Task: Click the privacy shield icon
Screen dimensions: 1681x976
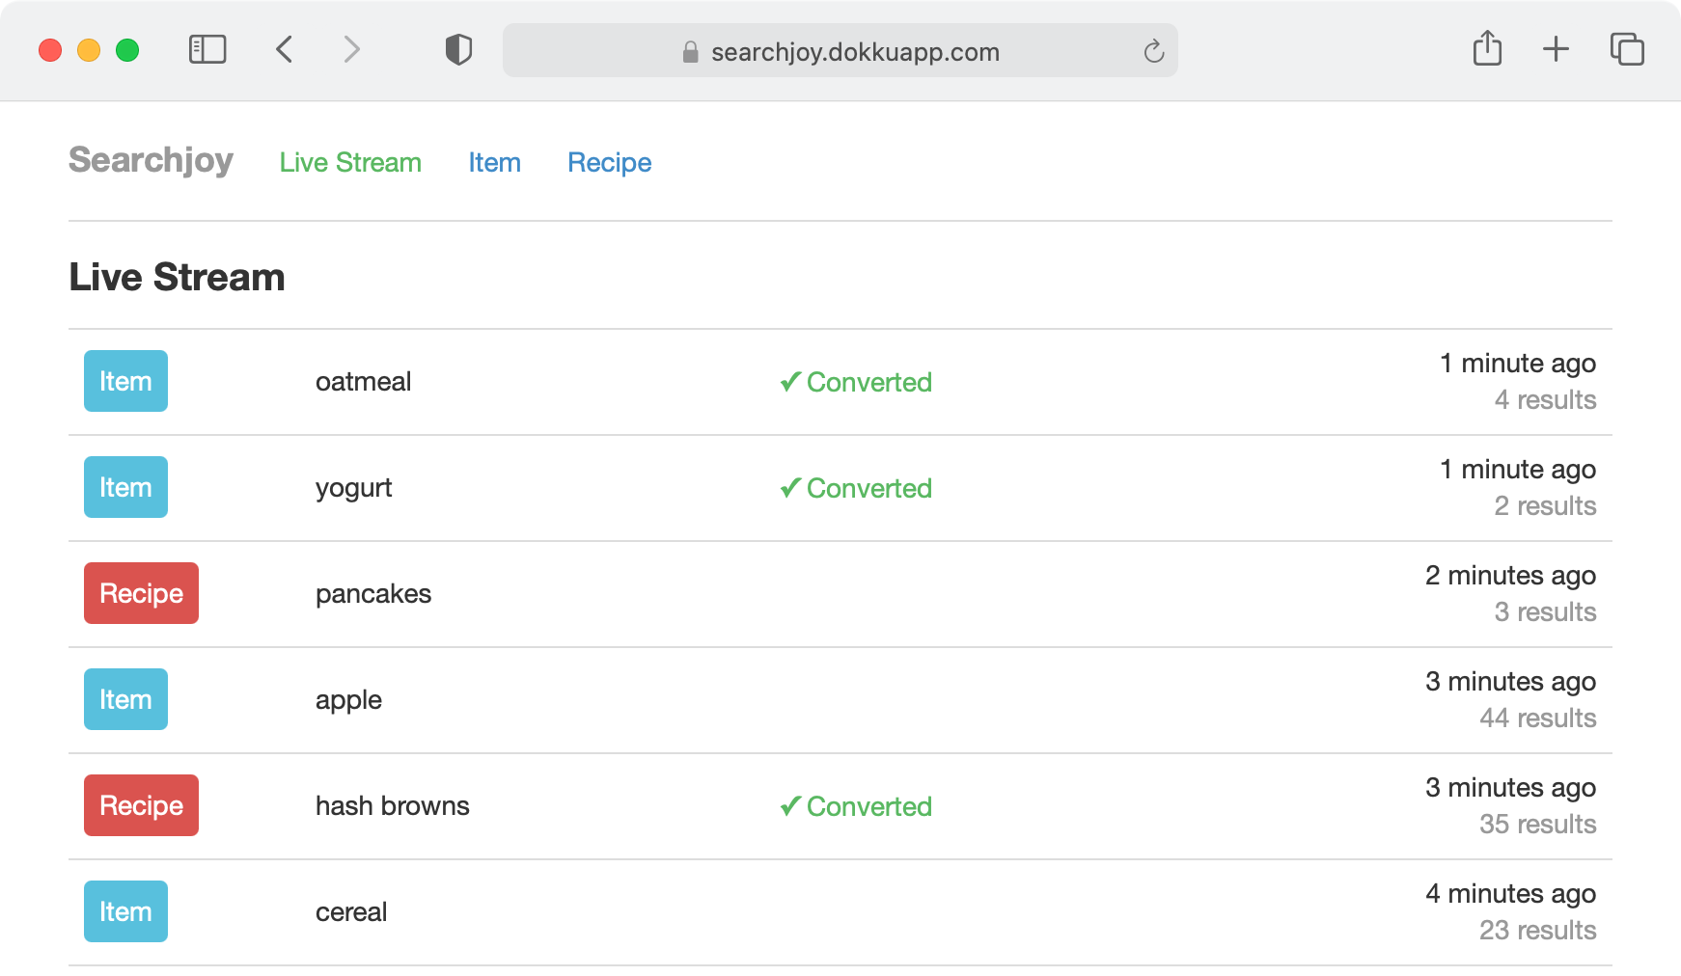Action: click(x=458, y=50)
